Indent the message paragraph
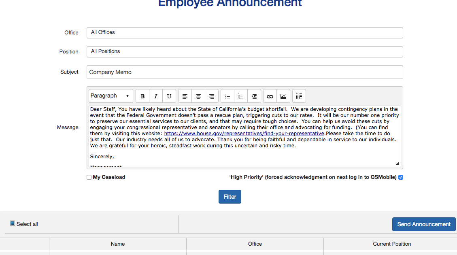457x255 pixels. [x=254, y=96]
